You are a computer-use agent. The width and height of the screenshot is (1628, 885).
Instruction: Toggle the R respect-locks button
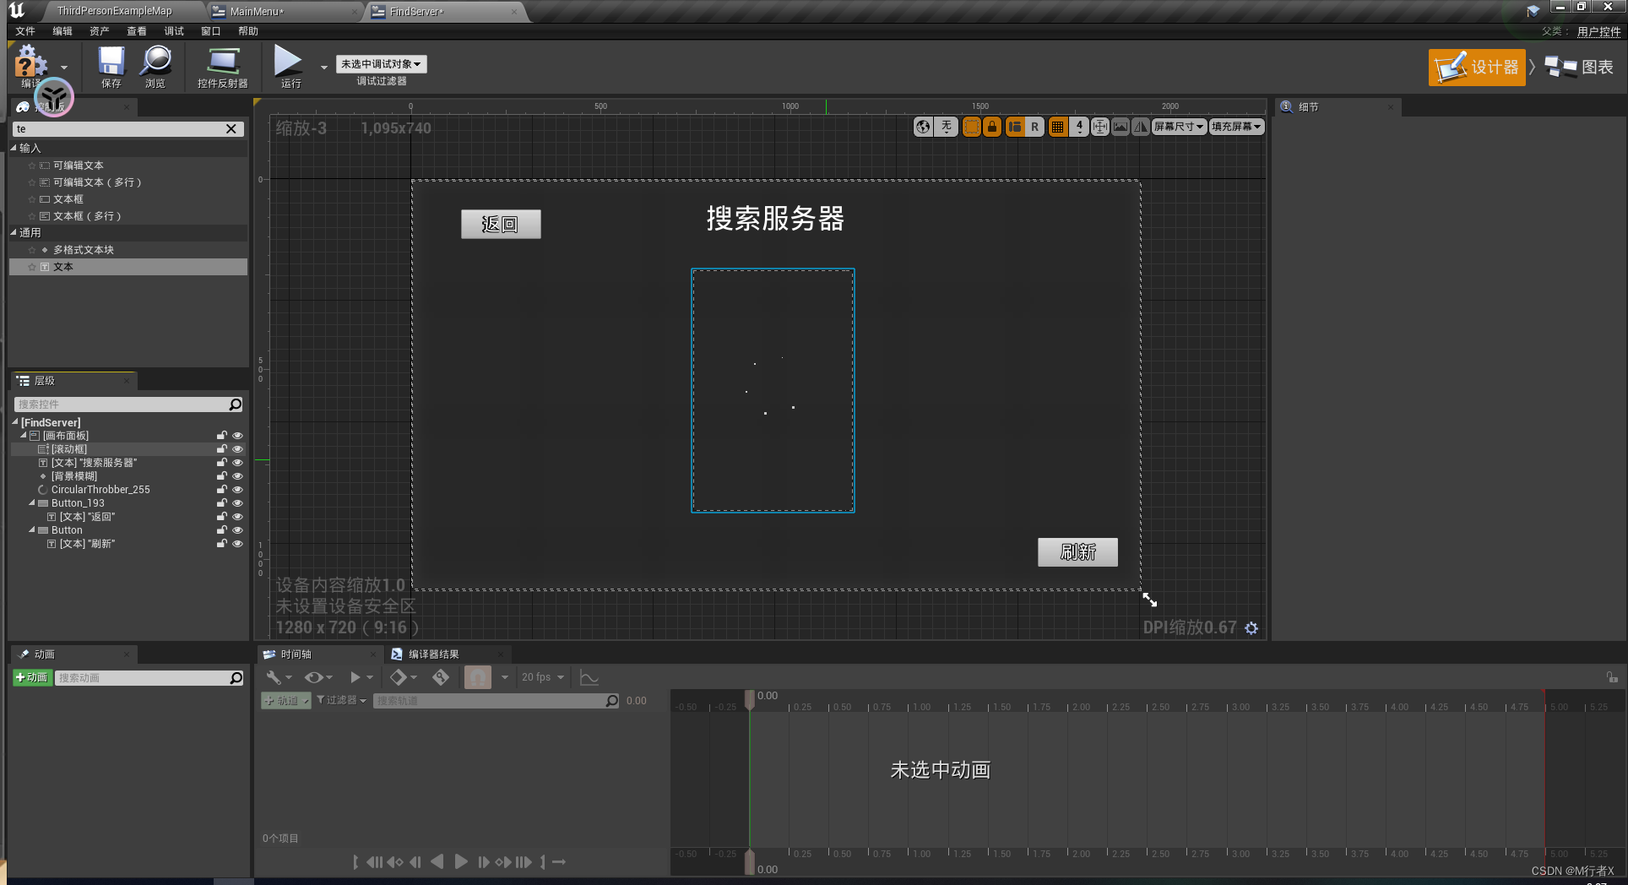click(x=1034, y=127)
